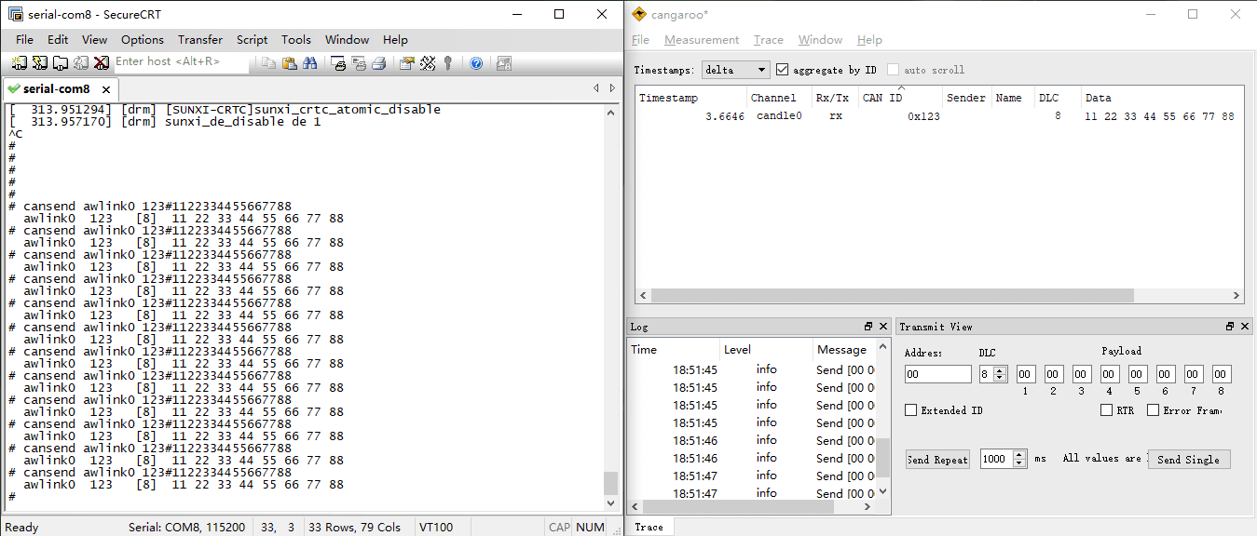Open the Measurement menu in cangaroo
Viewport: 1257px width, 536px height.
click(x=702, y=40)
